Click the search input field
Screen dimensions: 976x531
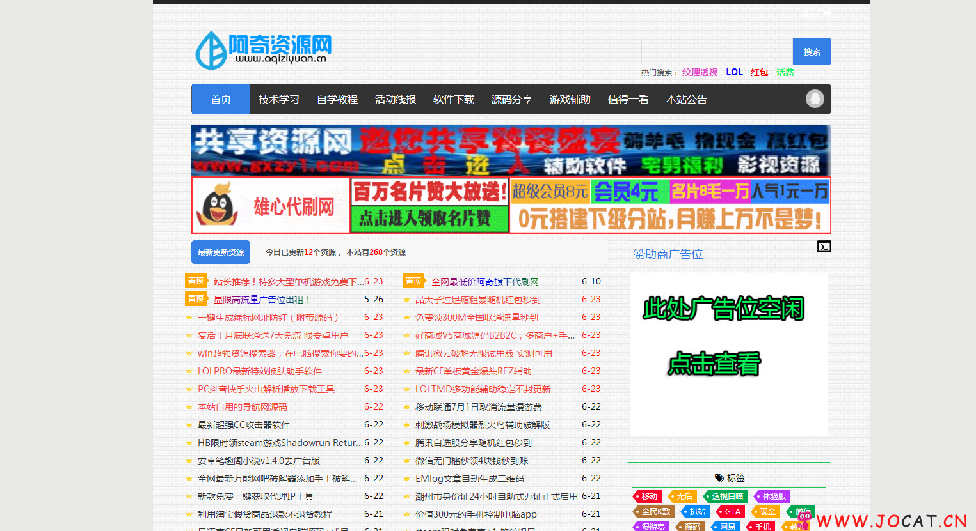(717, 52)
